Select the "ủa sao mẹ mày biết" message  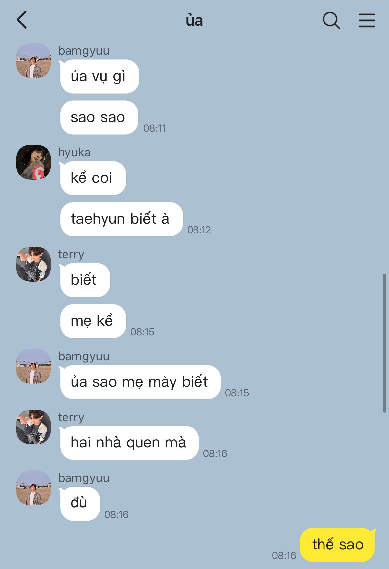point(140,382)
